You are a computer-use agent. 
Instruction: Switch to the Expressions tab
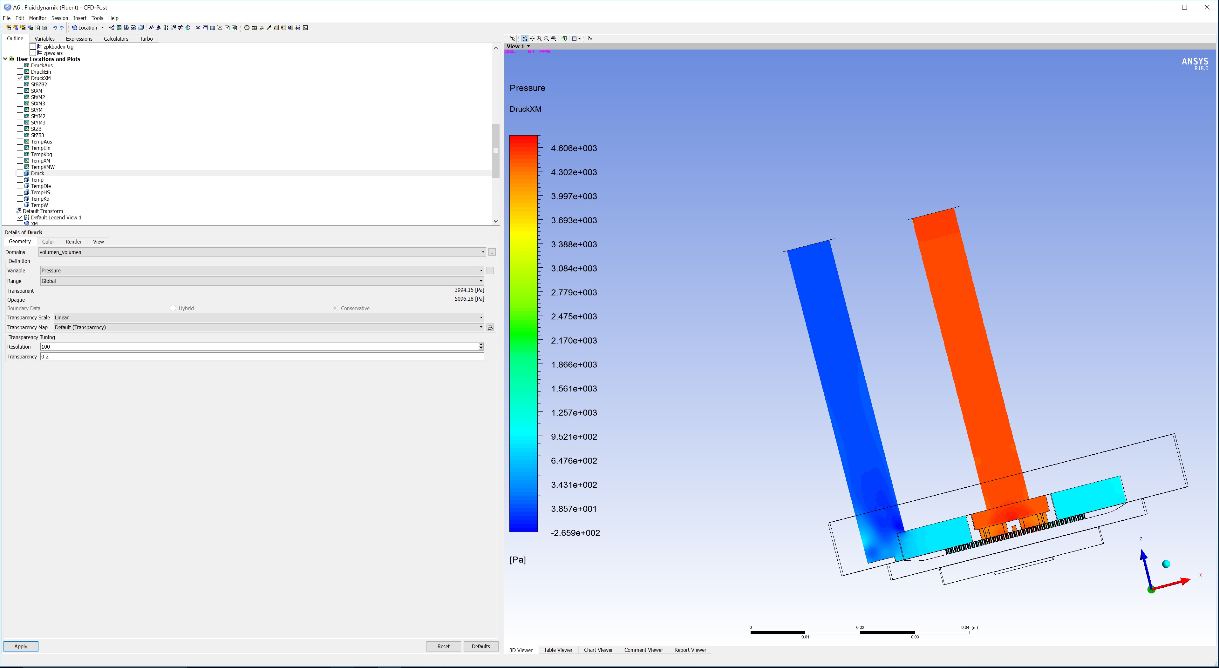(x=79, y=39)
